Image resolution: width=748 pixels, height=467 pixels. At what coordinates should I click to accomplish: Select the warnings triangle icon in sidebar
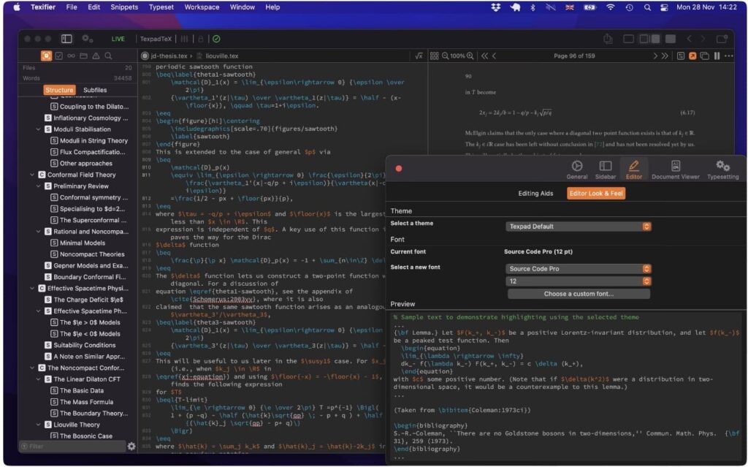[x=96, y=56]
